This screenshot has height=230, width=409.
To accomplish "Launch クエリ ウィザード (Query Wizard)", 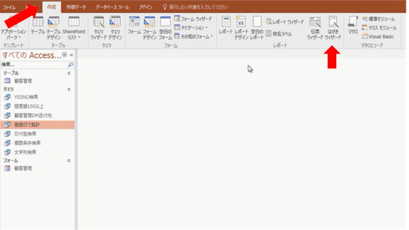I will coord(98,27).
